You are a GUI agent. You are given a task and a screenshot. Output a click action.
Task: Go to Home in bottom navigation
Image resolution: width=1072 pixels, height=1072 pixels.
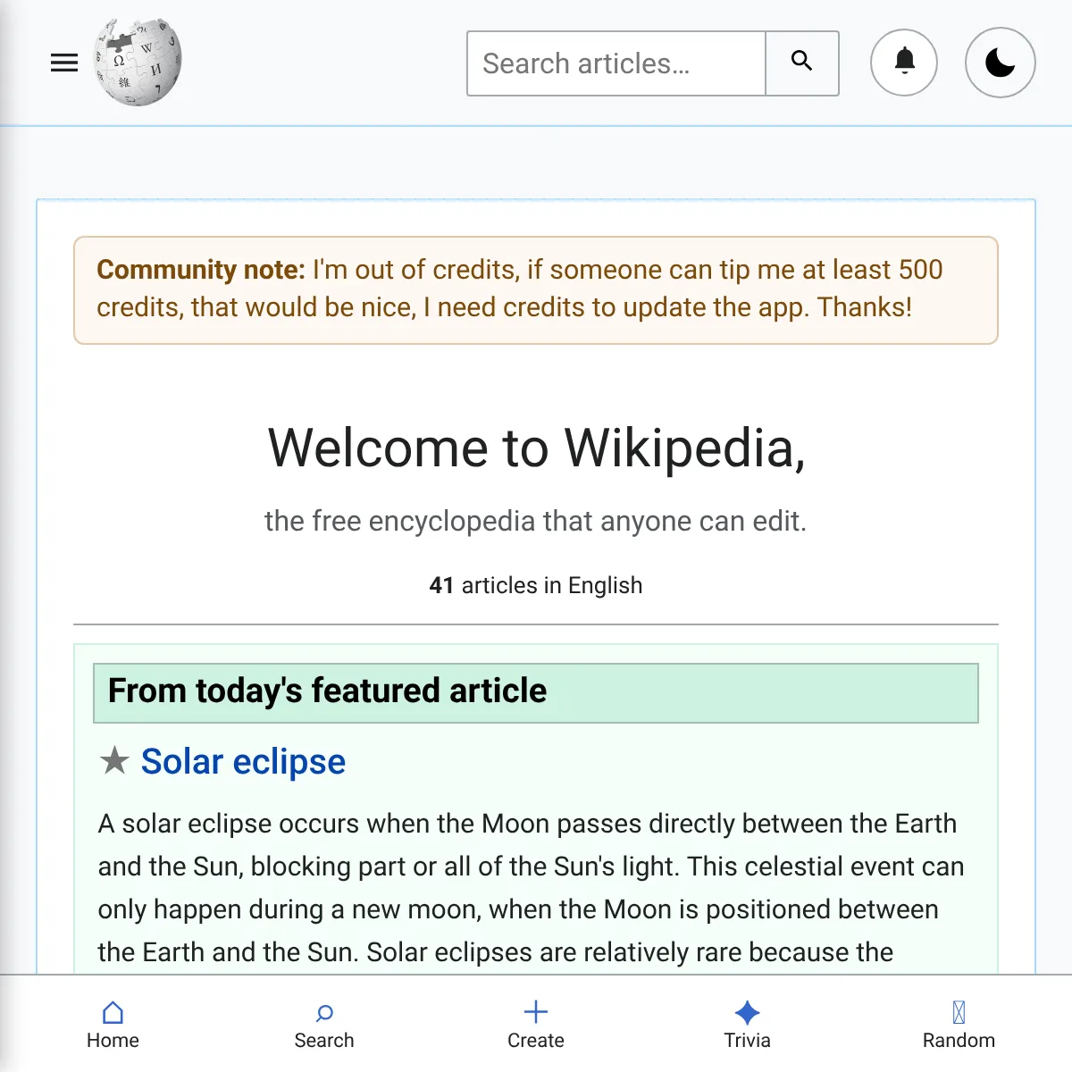coord(113,1025)
